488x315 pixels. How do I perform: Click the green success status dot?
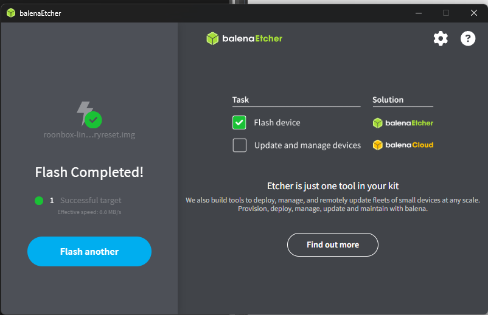pyautogui.click(x=39, y=201)
